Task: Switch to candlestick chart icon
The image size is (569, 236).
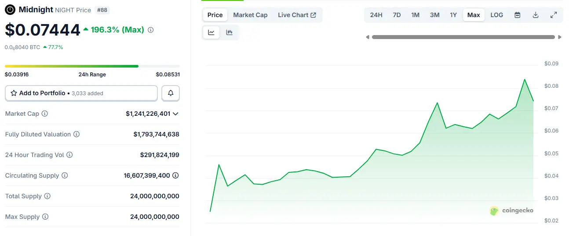Action: click(229, 32)
